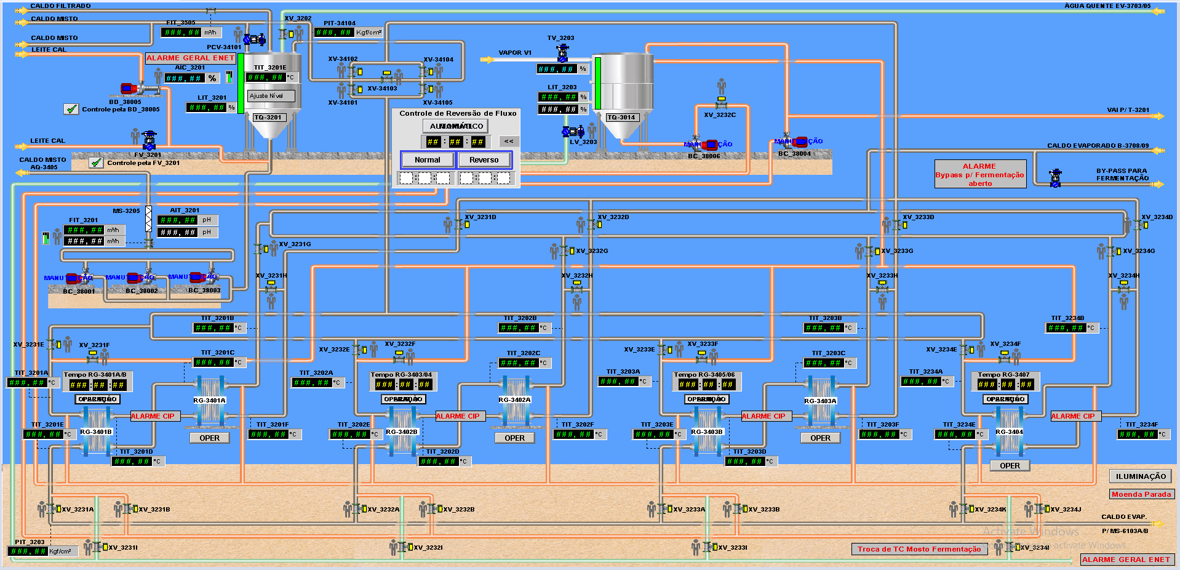Open the PCV-34101 control valve
The image size is (1180, 570).
(253, 39)
